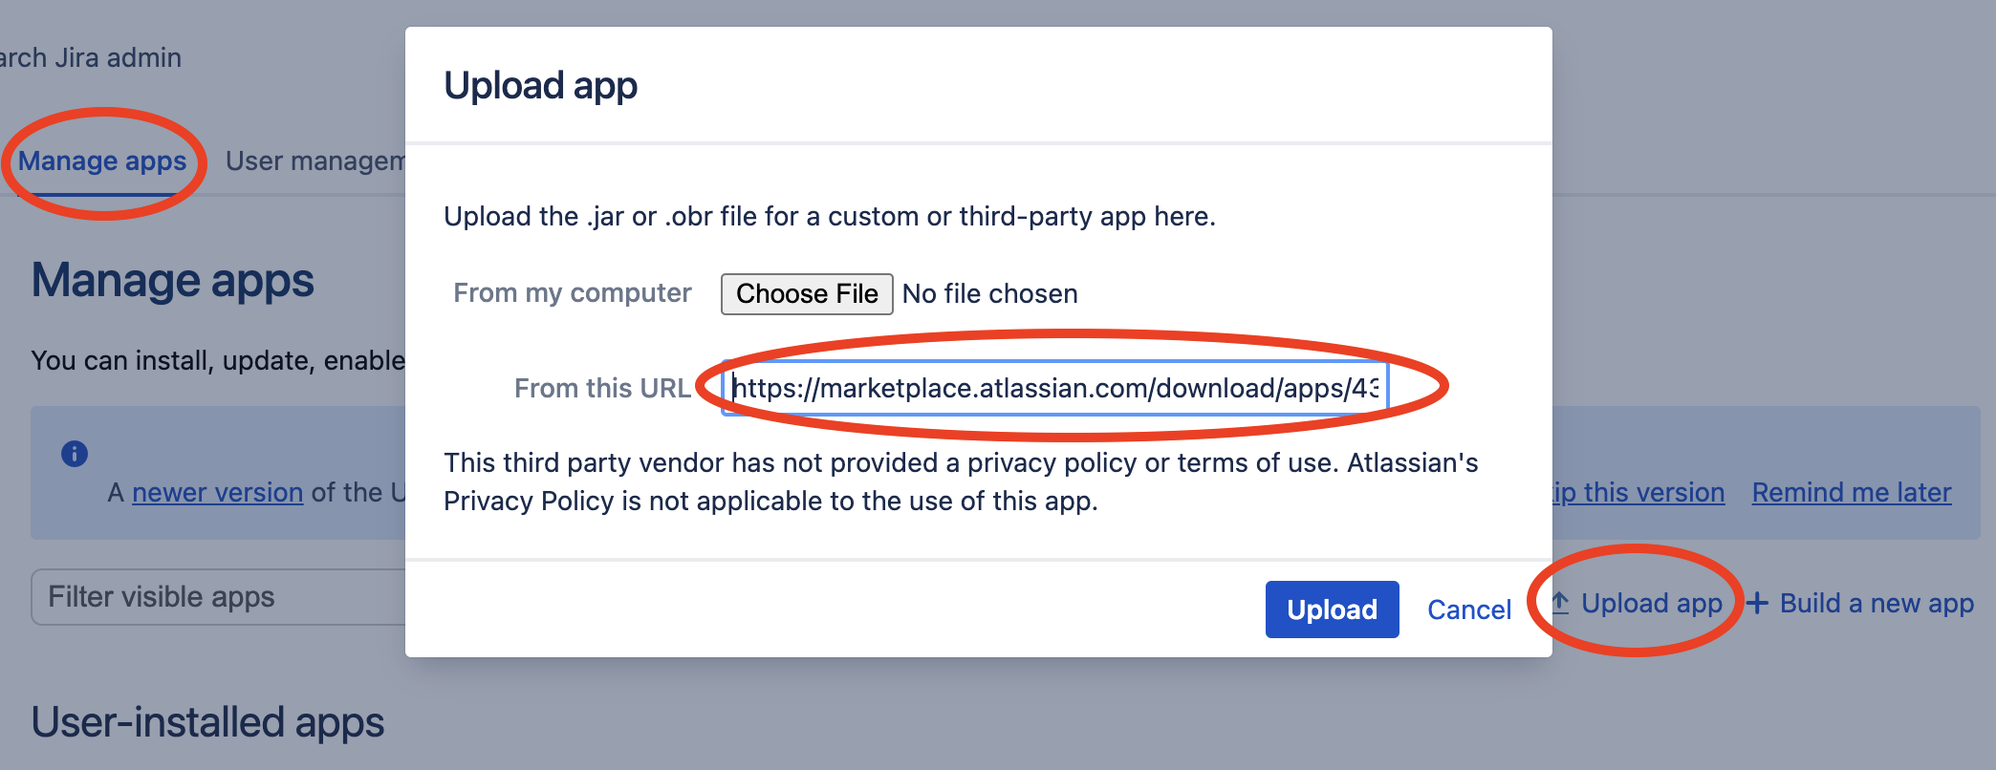Click the upload arrow icon beside Upload app
This screenshot has height=770, width=1996.
tap(1560, 603)
